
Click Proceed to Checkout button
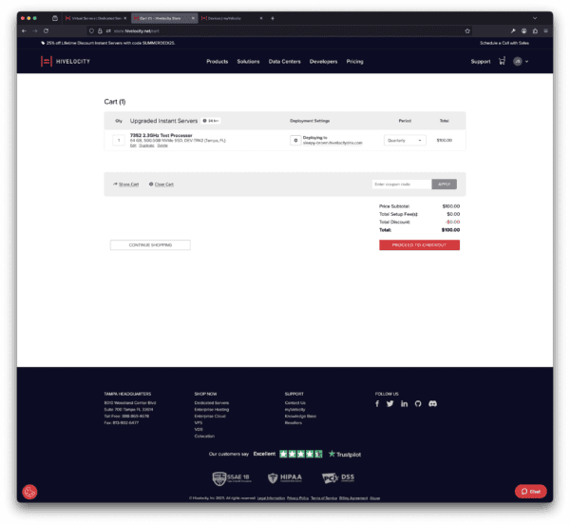point(419,245)
